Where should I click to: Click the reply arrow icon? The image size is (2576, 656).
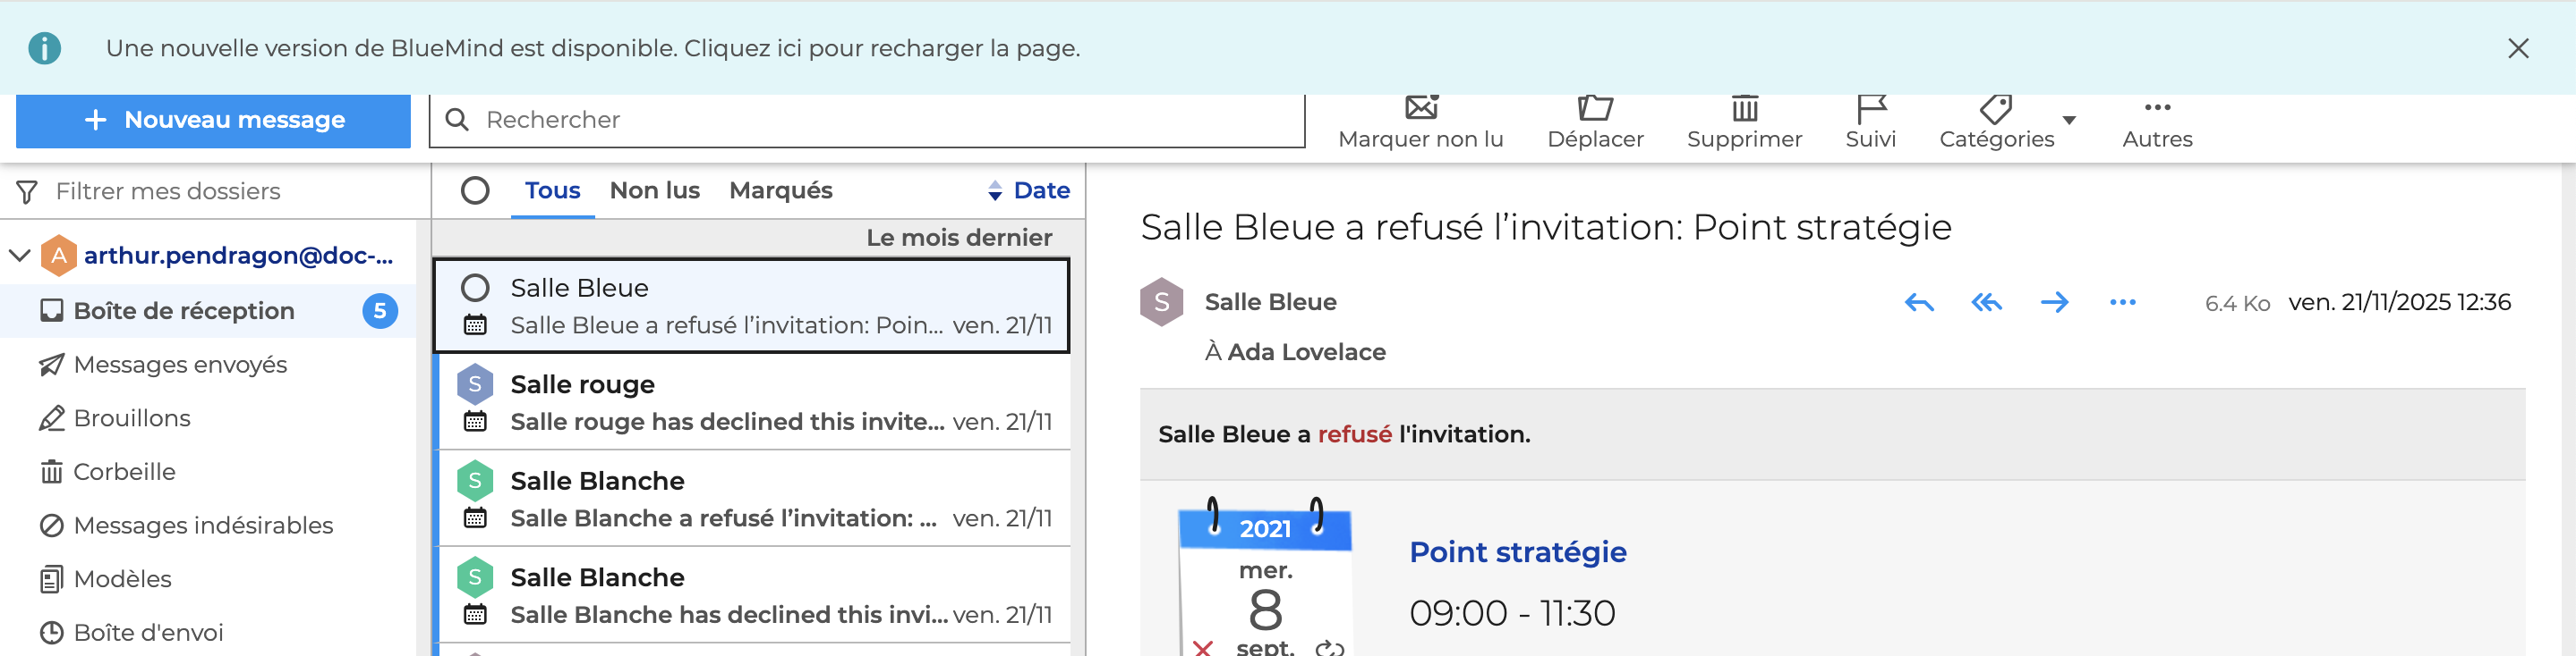[1918, 303]
